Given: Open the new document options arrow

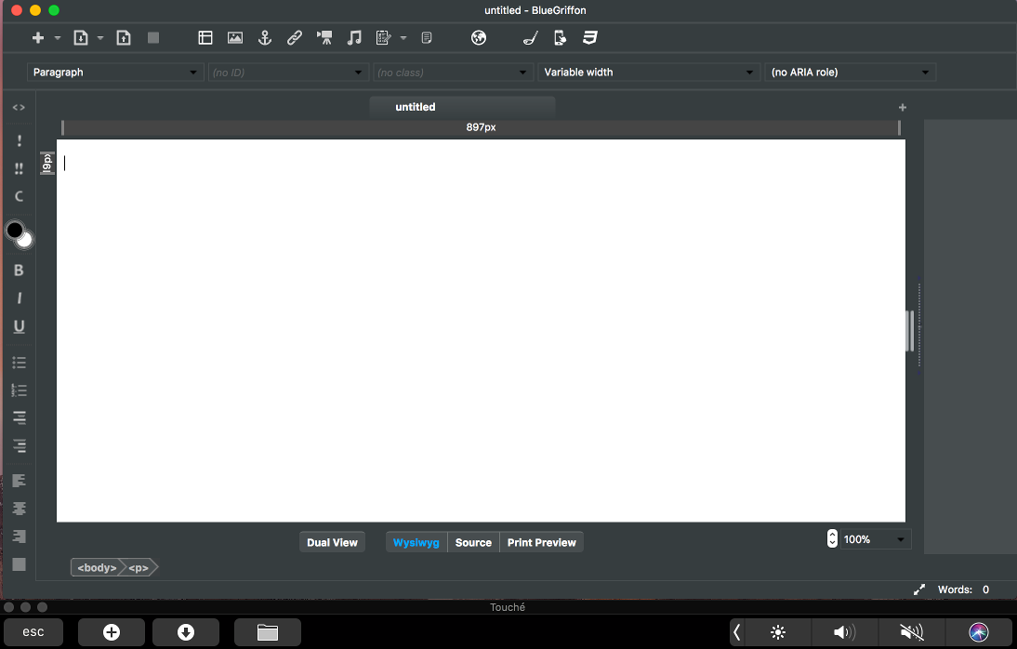Looking at the screenshot, I should tap(58, 38).
